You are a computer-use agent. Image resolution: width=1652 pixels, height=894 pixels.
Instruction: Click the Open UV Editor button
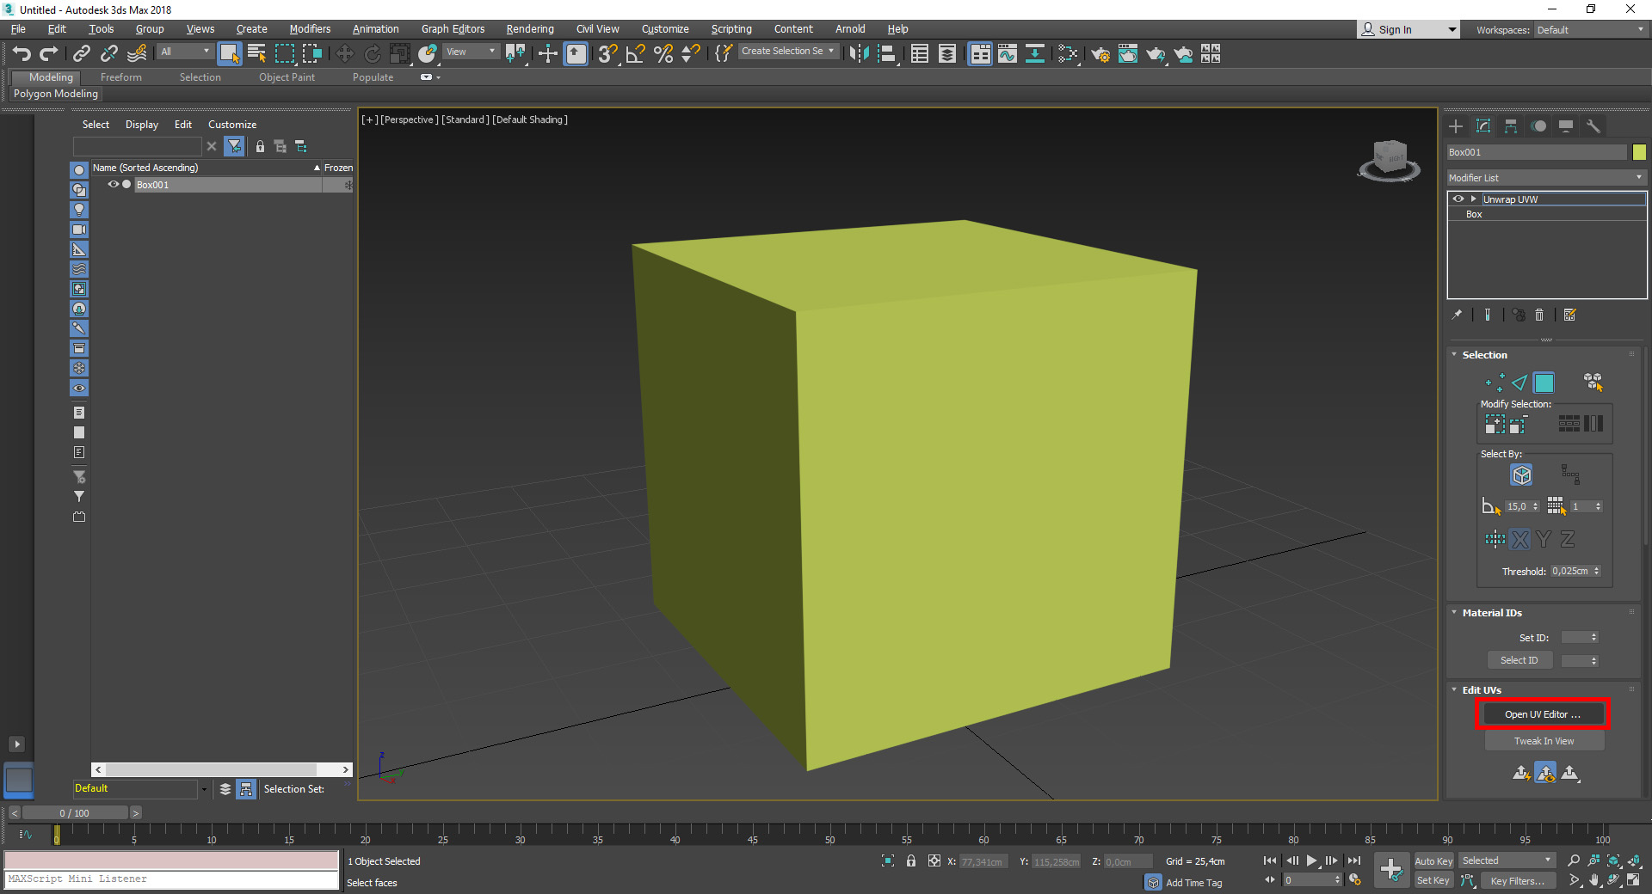[x=1542, y=714]
